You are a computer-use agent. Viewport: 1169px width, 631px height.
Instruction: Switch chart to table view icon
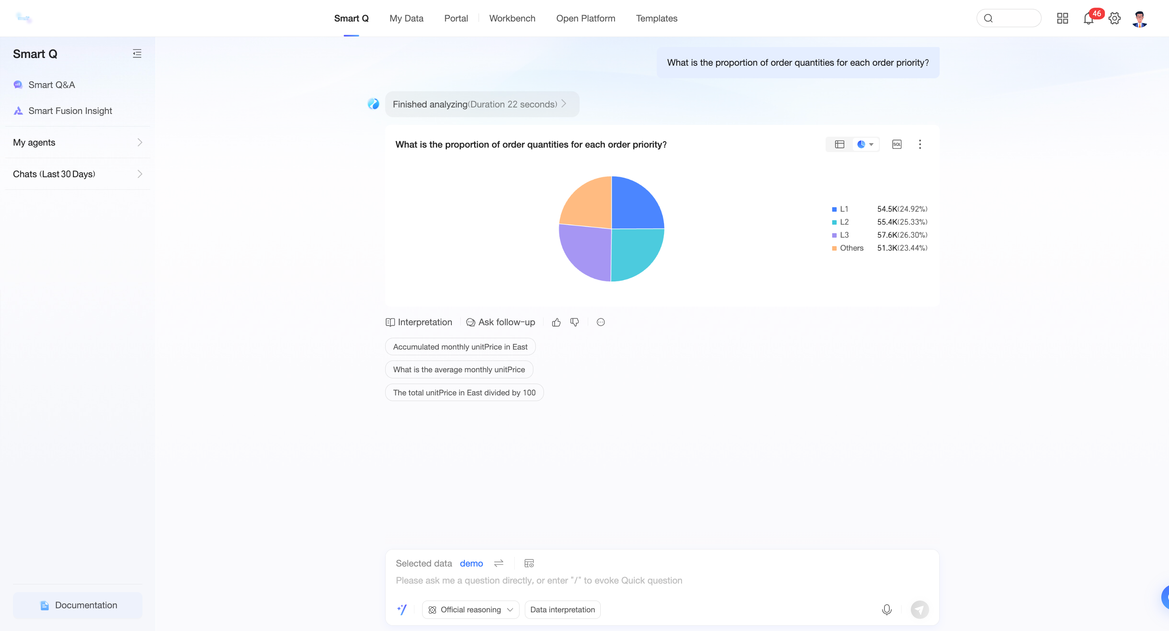pos(839,144)
